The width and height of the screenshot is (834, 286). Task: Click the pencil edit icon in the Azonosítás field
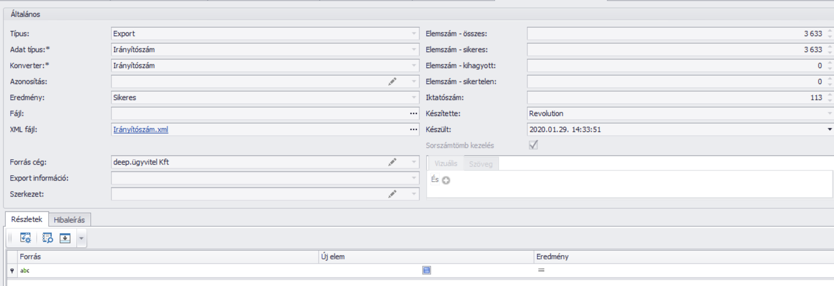tap(392, 81)
